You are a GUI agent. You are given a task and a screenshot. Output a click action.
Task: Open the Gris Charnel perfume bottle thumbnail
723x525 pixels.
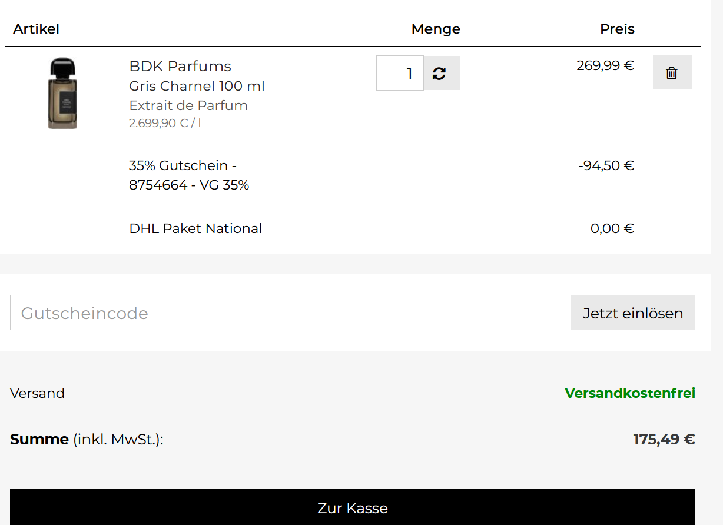click(x=62, y=94)
